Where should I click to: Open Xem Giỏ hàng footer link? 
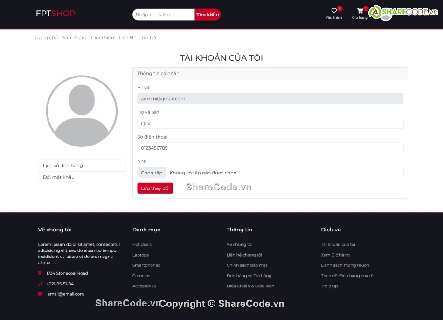[x=335, y=255]
